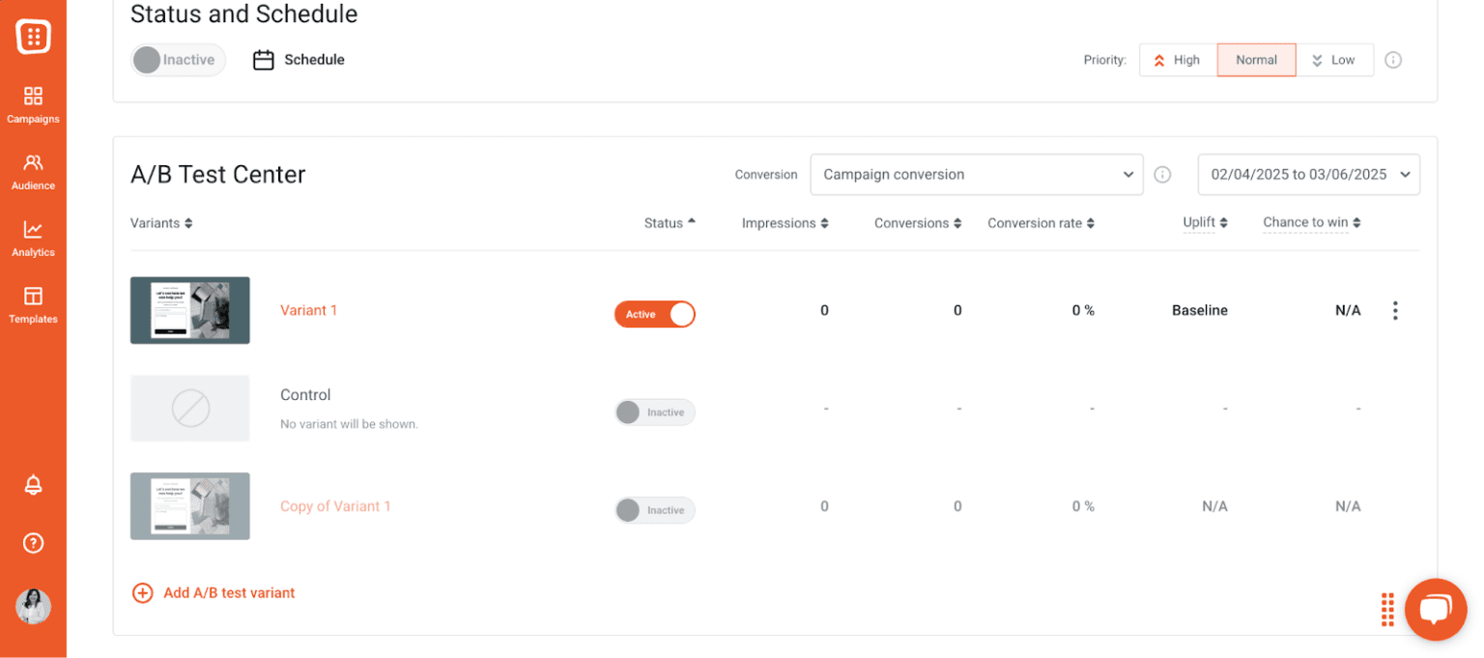This screenshot has height=658, width=1484.
Task: Click info icon beside Conversion dropdown
Action: (x=1162, y=175)
